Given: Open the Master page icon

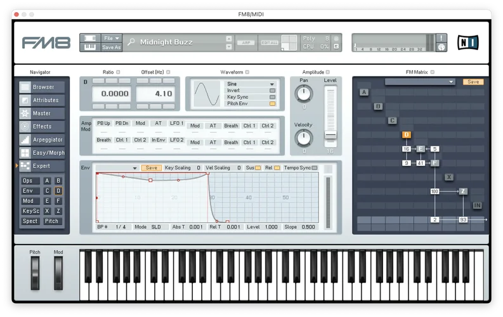Looking at the screenshot, I should click(25, 113).
